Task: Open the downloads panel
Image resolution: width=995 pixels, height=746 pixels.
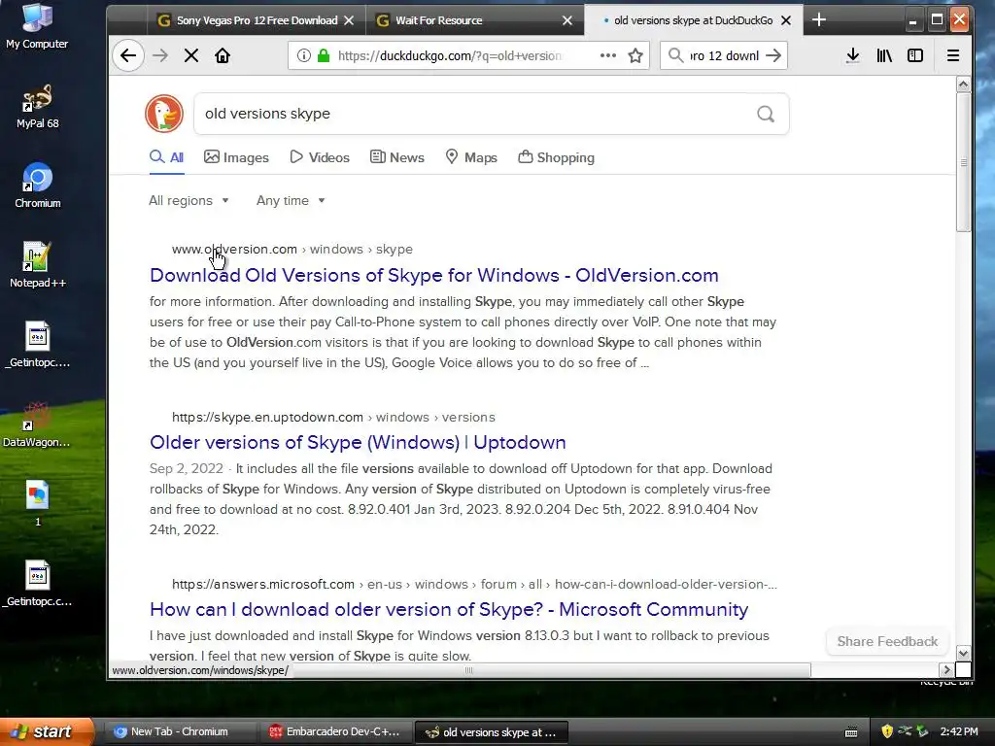Action: pos(853,55)
